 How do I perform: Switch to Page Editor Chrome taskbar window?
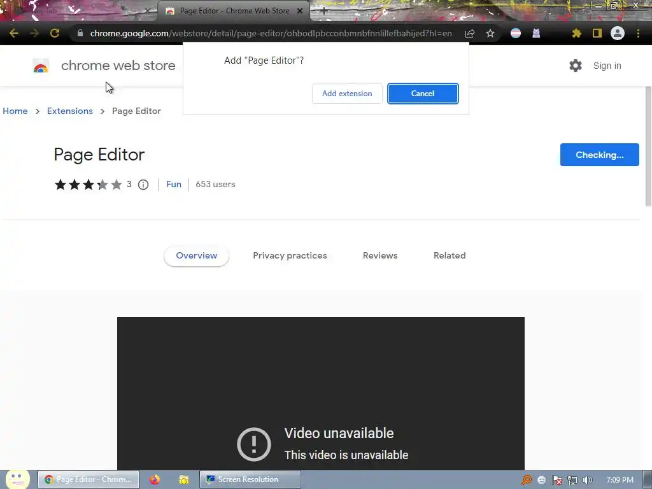[x=89, y=479]
